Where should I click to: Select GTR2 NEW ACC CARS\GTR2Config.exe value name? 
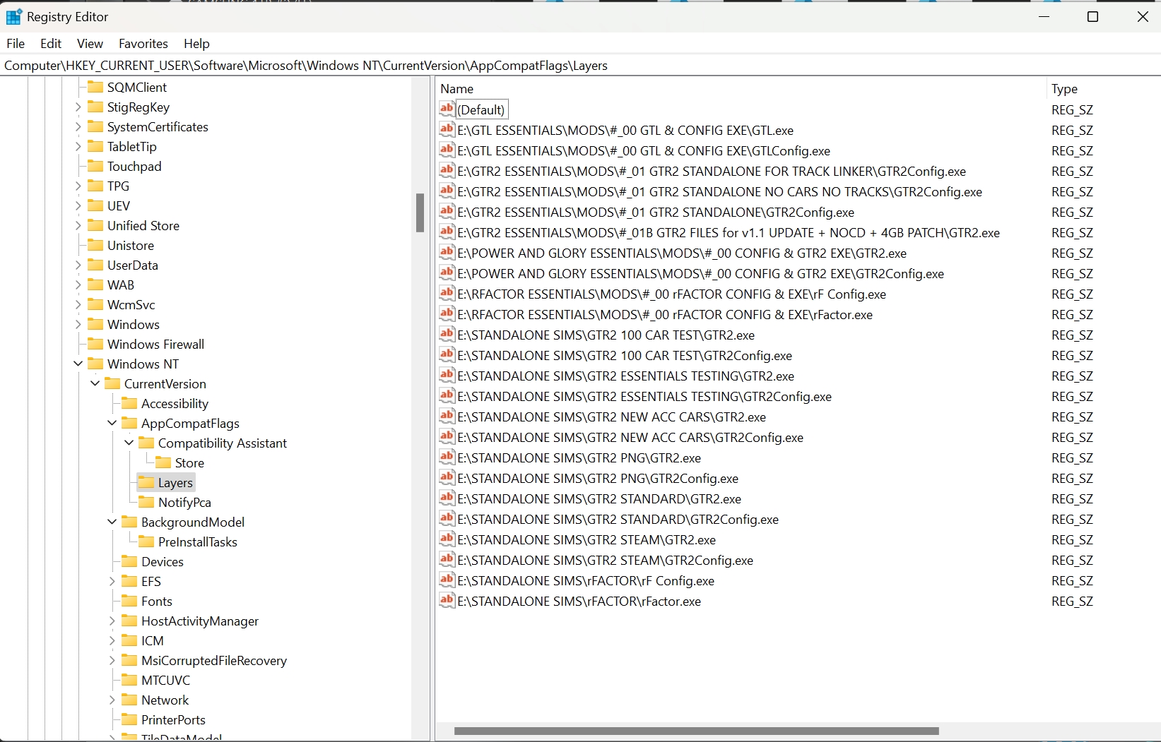click(630, 437)
